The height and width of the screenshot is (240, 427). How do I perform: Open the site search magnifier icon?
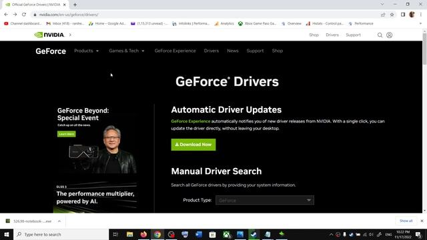point(380,35)
